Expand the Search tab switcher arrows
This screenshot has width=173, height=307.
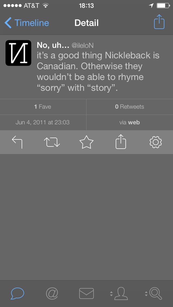[146, 294]
